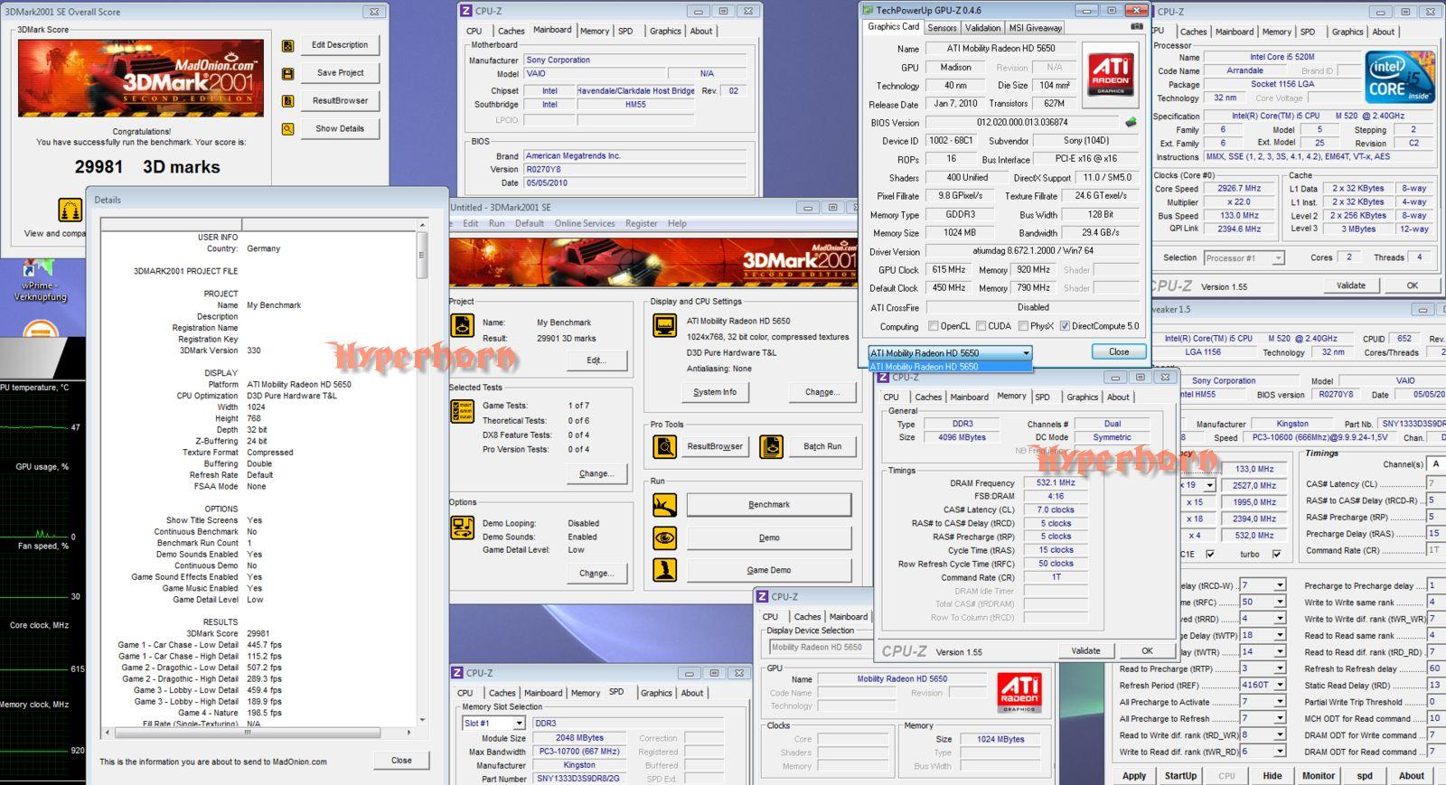This screenshot has width=1446, height=785.
Task: Toggle the OpenCL checkbox in GPU-Z
Action: click(x=932, y=326)
